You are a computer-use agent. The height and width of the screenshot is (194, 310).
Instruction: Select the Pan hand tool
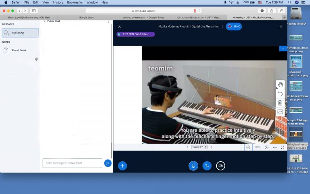[x=280, y=85]
